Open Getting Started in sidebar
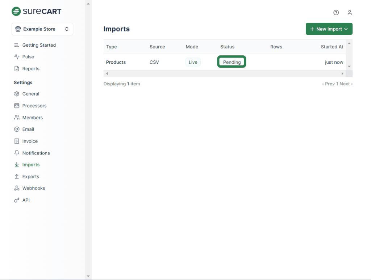Screen dimensions: 371x280 click(x=39, y=45)
